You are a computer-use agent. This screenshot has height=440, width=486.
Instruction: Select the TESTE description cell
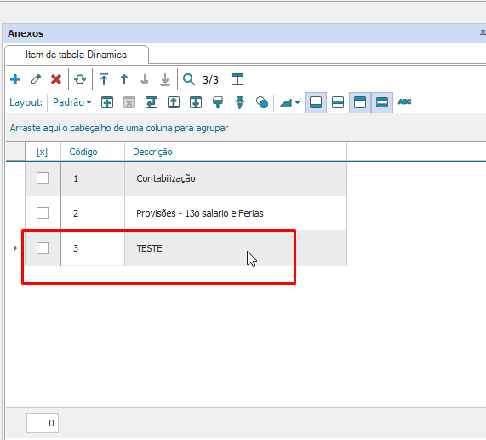pyautogui.click(x=236, y=248)
